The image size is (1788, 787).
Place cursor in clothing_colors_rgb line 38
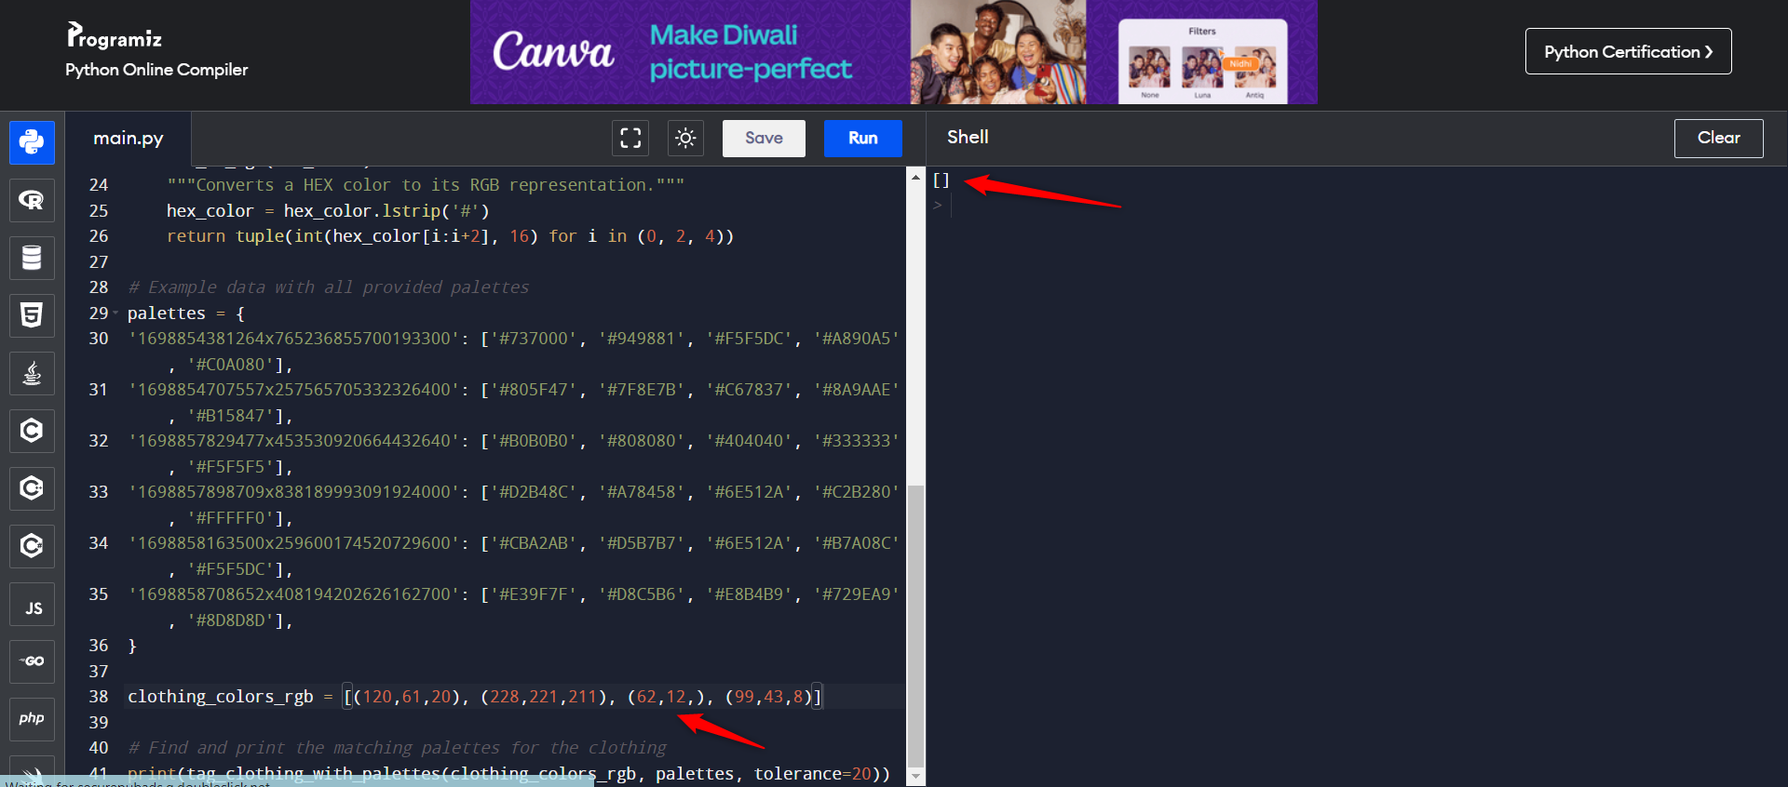(475, 697)
